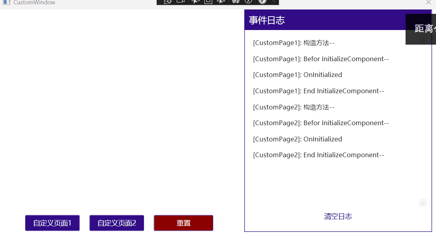Select log line '[CustomPage1]: 构造方法--'
Viewport: 436px width, 237px height.
(x=294, y=43)
